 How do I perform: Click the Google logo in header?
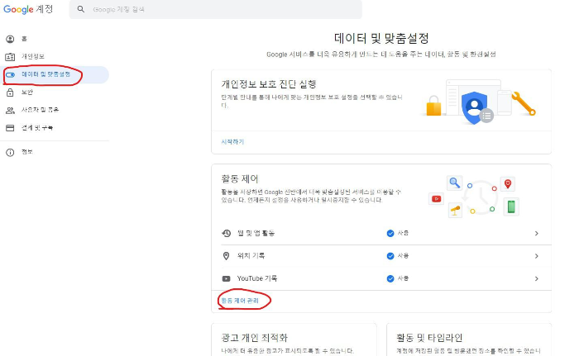pyautogui.click(x=18, y=9)
